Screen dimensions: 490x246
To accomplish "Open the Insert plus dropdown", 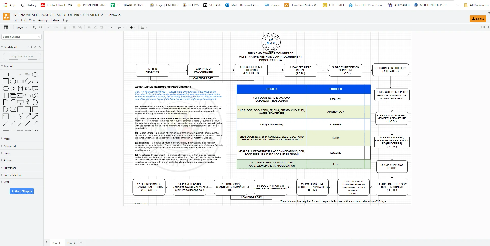I will tap(133, 27).
